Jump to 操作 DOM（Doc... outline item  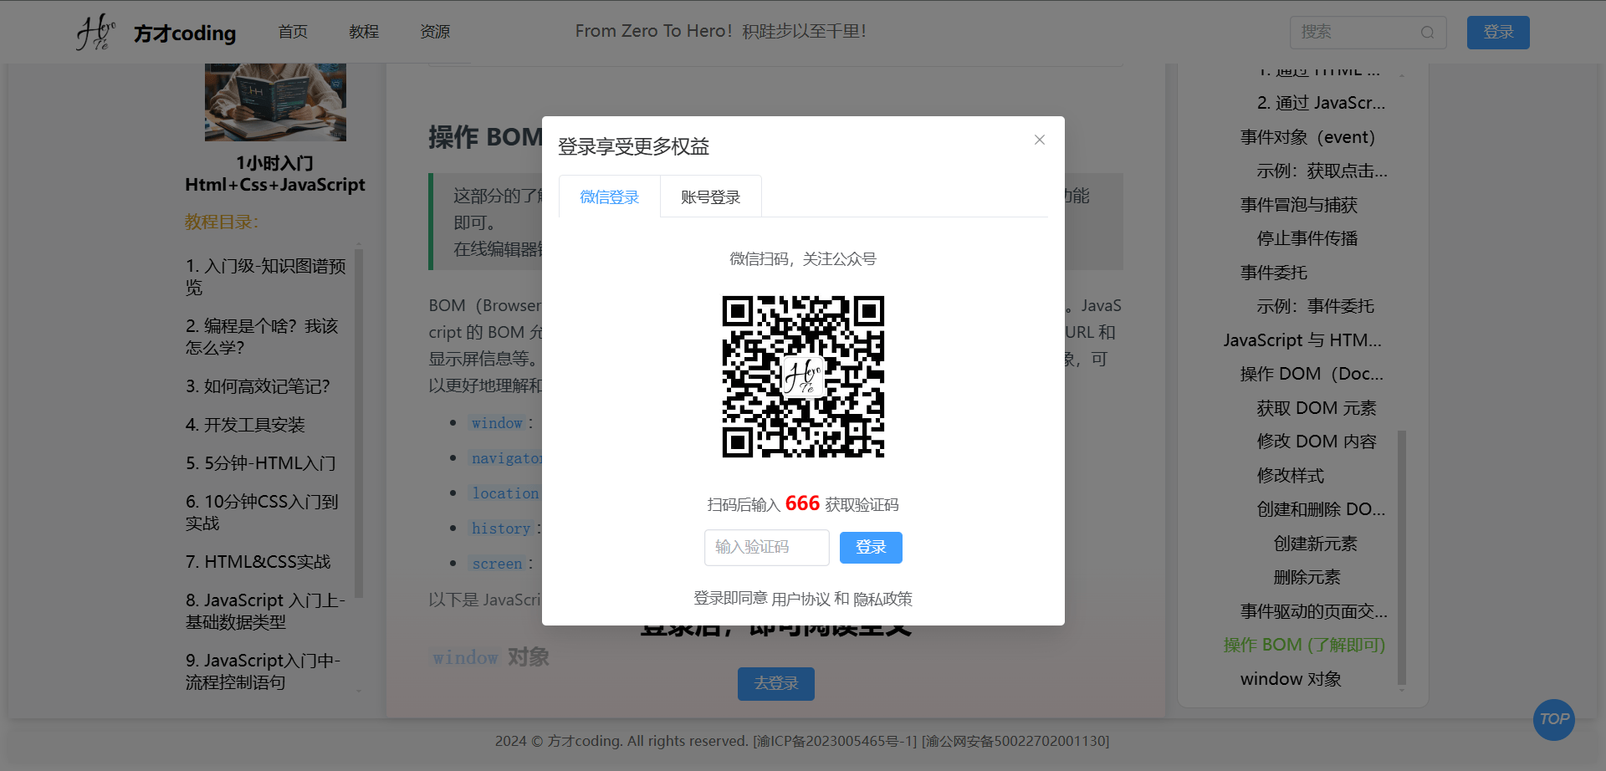[1312, 374]
